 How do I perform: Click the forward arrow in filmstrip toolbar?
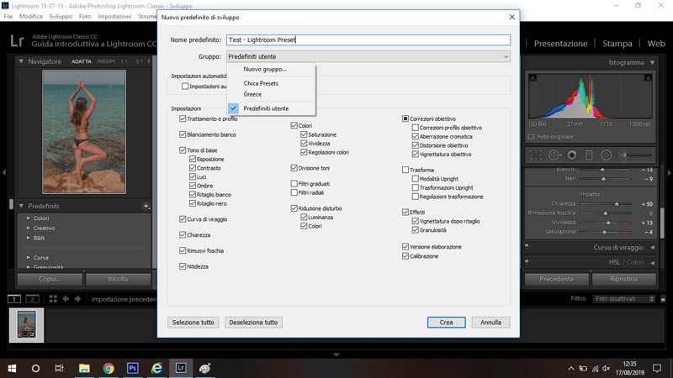(x=77, y=299)
